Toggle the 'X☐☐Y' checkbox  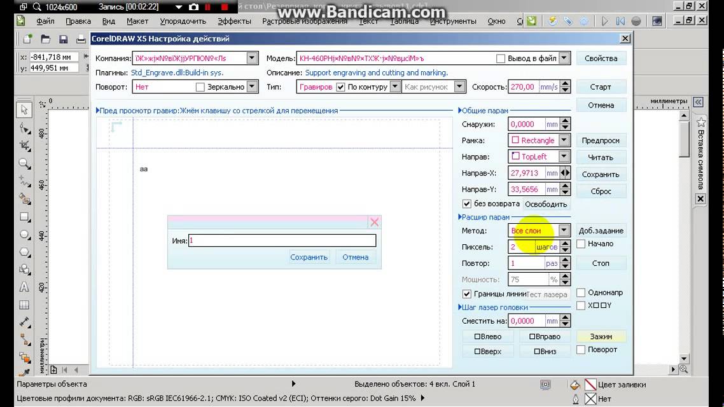pos(581,305)
